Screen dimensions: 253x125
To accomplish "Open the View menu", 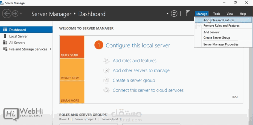I will coord(229,14).
